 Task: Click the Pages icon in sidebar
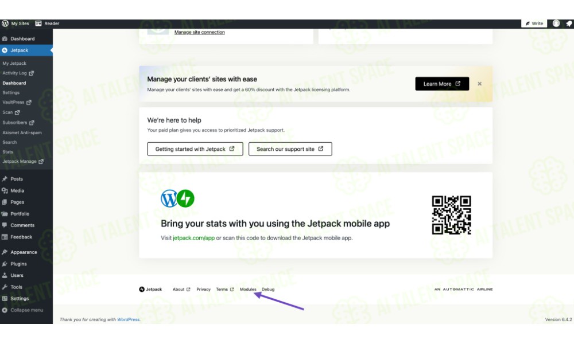point(5,202)
